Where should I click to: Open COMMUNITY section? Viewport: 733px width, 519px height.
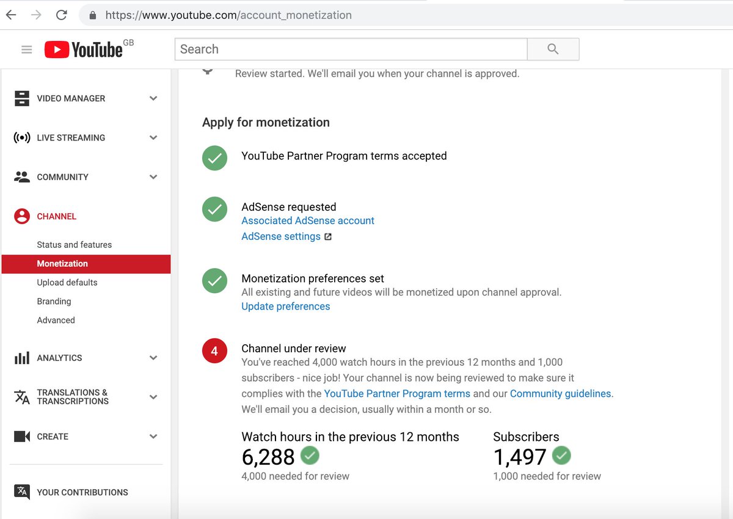[63, 177]
